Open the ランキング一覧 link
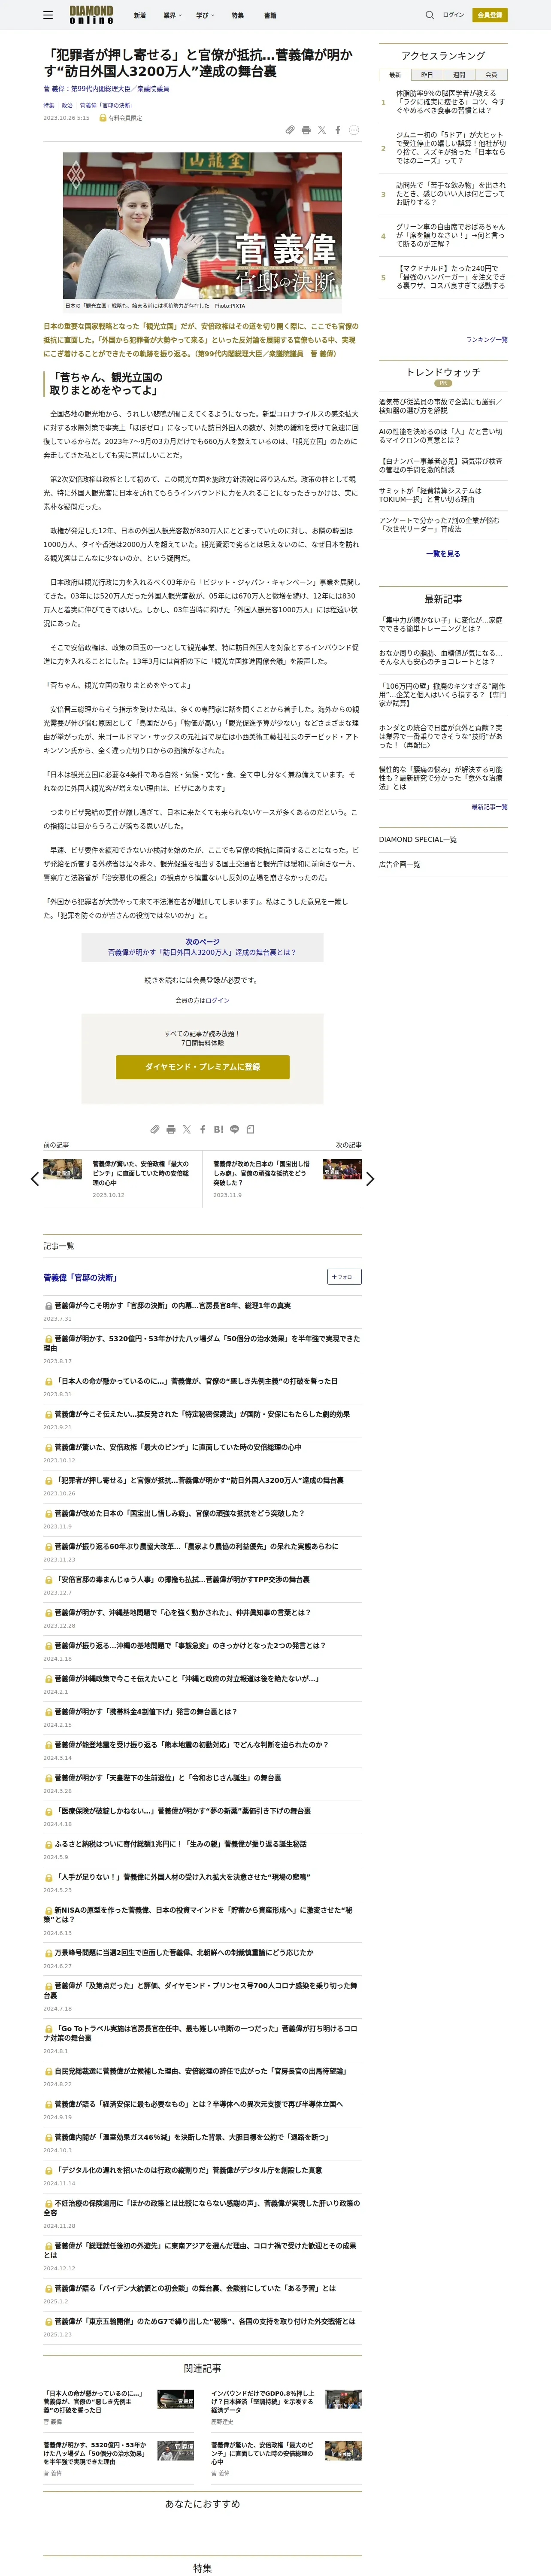Screen dimensions: 551x2576 click(x=486, y=340)
